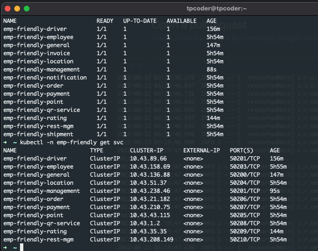Click cluster IP 10.43.136.88
The width and height of the screenshot is (318, 251).
pos(150,175)
